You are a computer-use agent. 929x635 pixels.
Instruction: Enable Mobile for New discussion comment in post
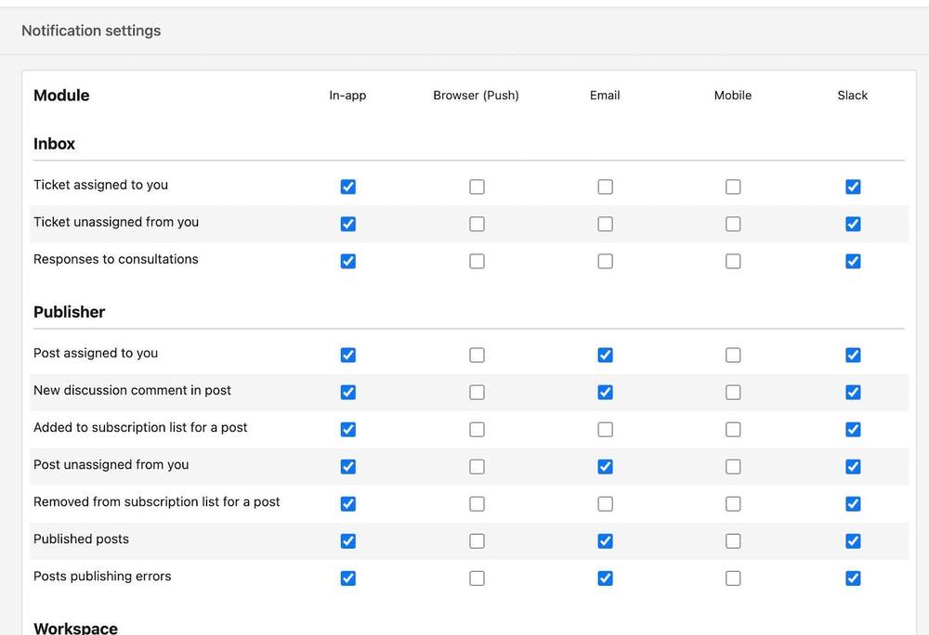click(733, 393)
